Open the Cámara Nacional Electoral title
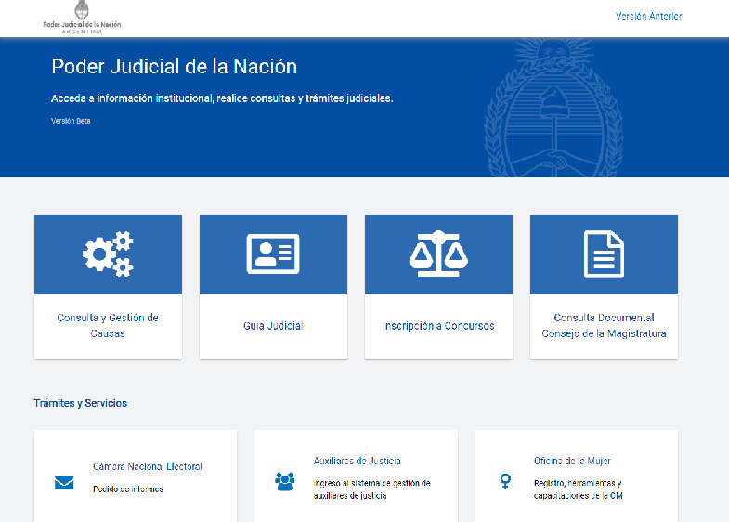This screenshot has width=729, height=522. click(147, 466)
